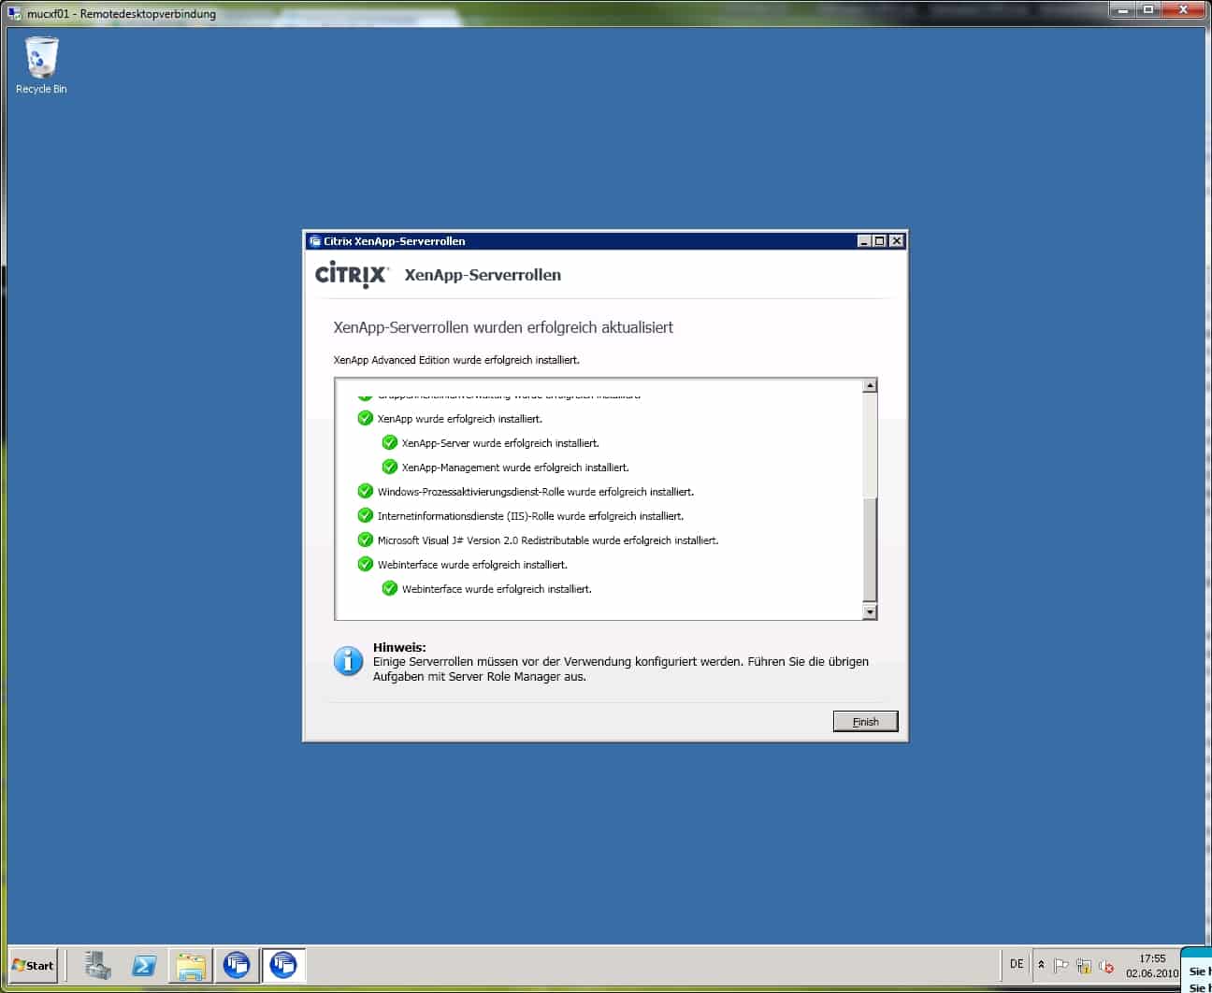
Task: Open the Action Center flag tray icon
Action: 1061,966
